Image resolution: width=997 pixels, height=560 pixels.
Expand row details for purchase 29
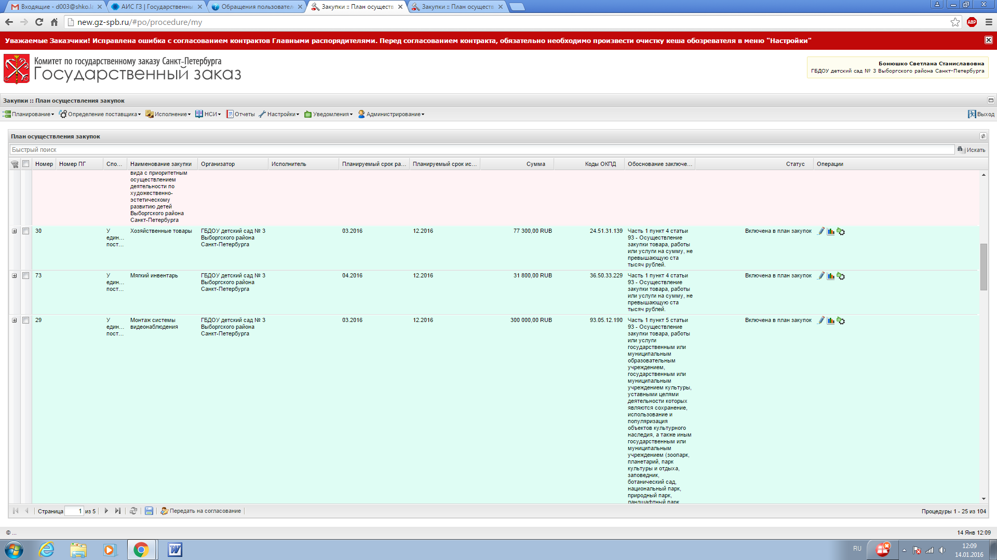tap(15, 320)
